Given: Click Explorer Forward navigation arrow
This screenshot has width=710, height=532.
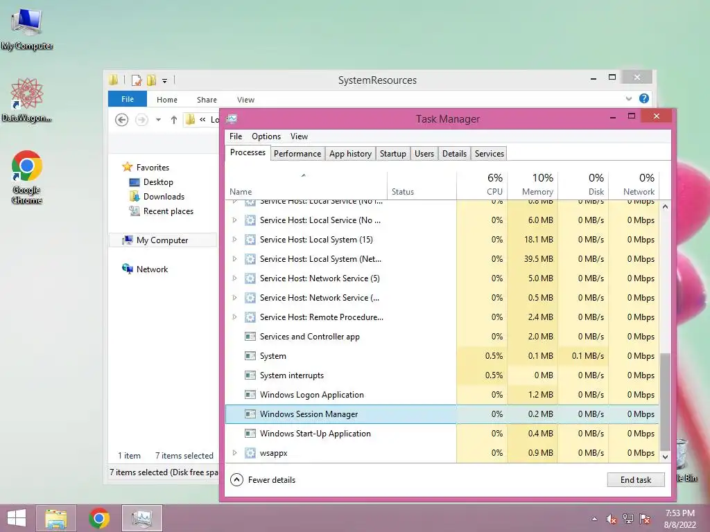Looking at the screenshot, I should click(x=141, y=120).
